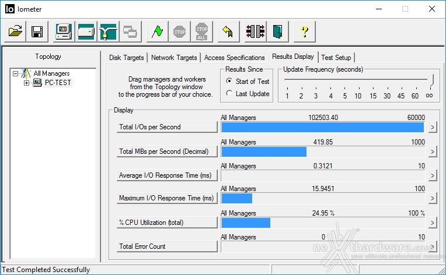Viewport: 446px width, 275px height.
Task: Save test configuration floppy icon
Action: (x=37, y=31)
